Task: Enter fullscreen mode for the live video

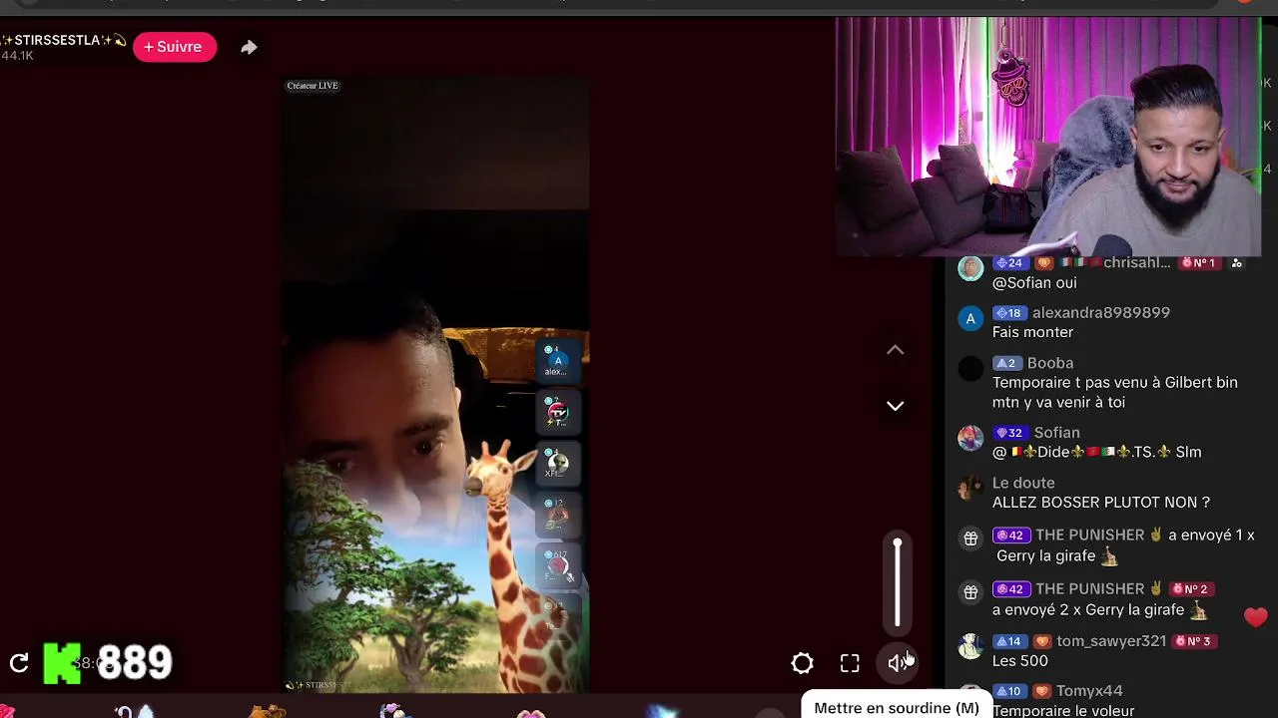Action: 850,663
